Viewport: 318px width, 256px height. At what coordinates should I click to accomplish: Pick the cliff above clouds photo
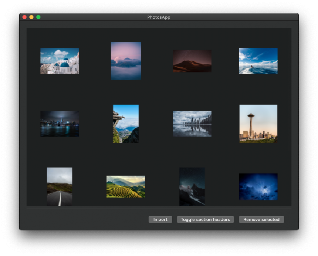click(126, 124)
